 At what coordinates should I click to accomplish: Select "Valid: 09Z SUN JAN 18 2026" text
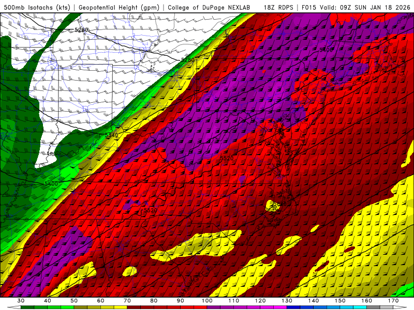click(366, 7)
